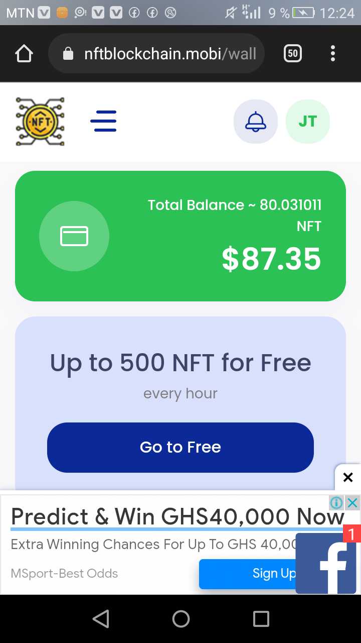Click the Sign Up button in the ad
Screen dimensions: 361x643
coord(248,574)
